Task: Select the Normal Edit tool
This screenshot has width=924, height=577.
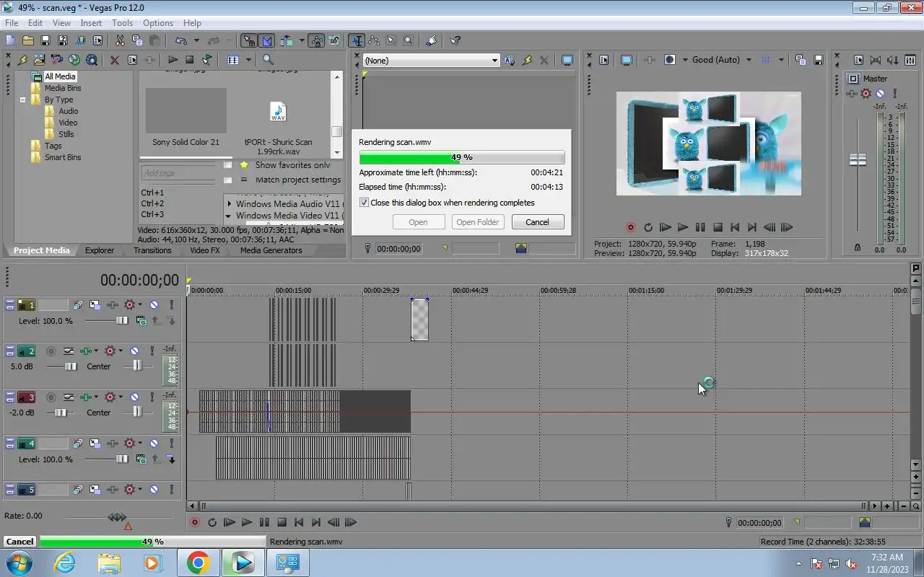Action: (357, 40)
